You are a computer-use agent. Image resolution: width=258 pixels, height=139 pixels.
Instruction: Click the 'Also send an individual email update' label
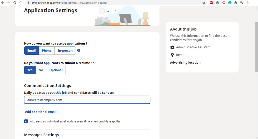coord(75,121)
